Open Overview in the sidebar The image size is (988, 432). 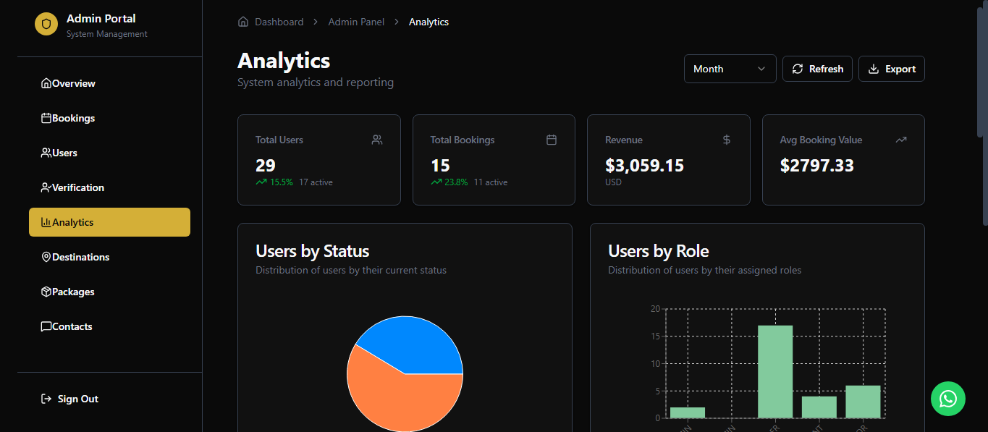pos(73,83)
